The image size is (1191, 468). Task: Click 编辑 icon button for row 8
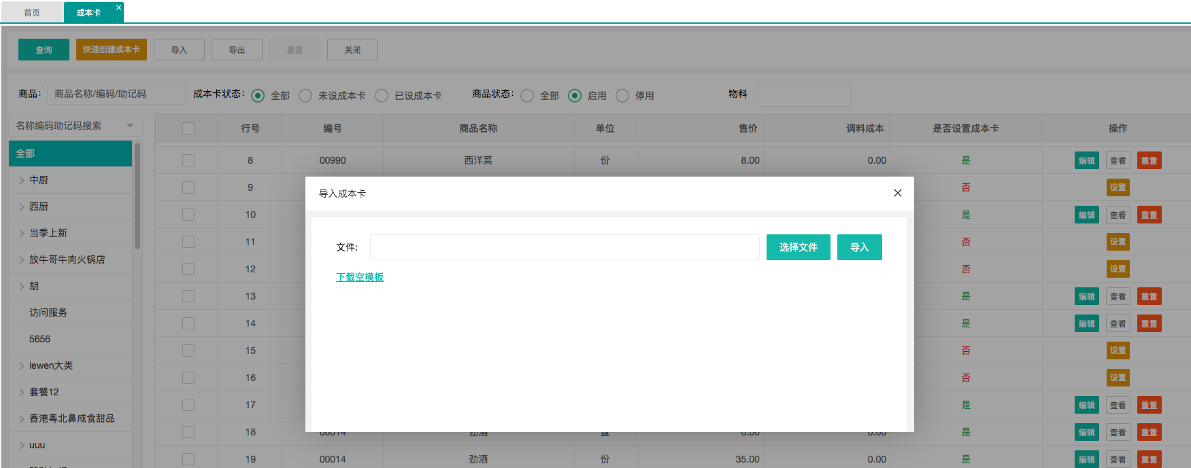pyautogui.click(x=1086, y=161)
